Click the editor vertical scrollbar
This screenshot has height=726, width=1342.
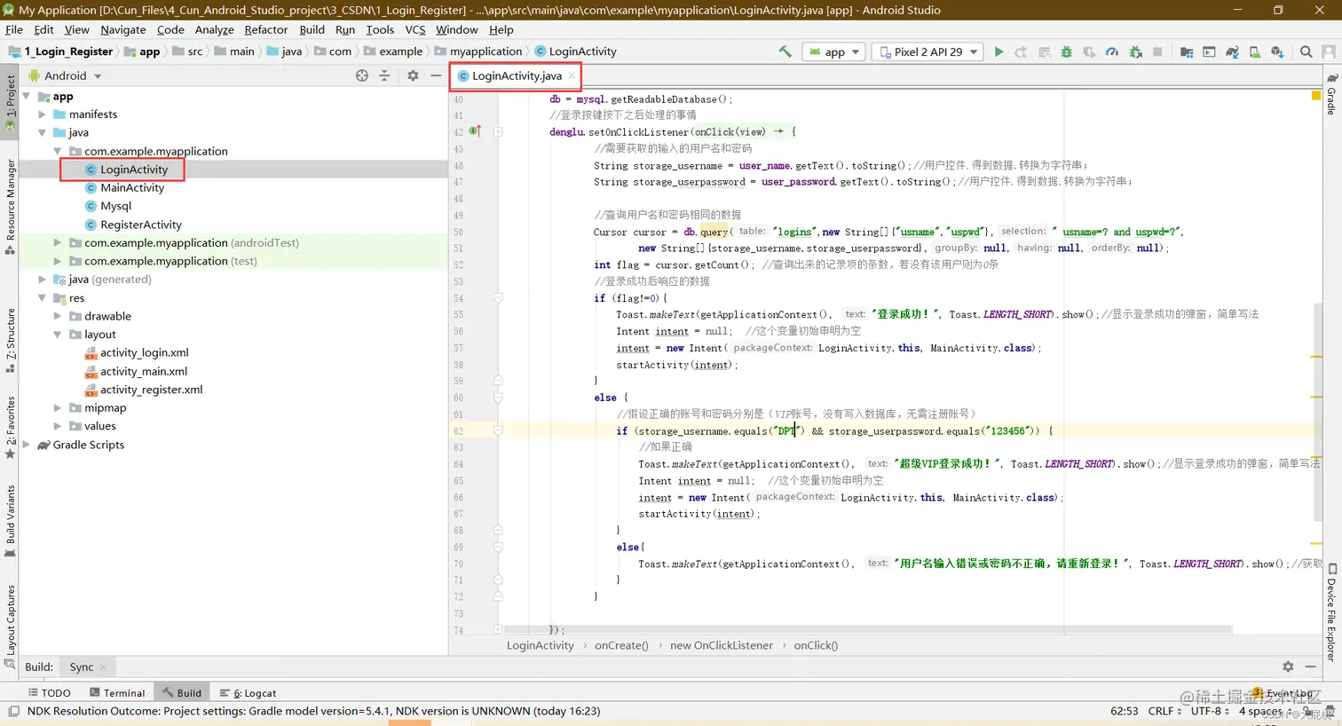[x=1318, y=413]
